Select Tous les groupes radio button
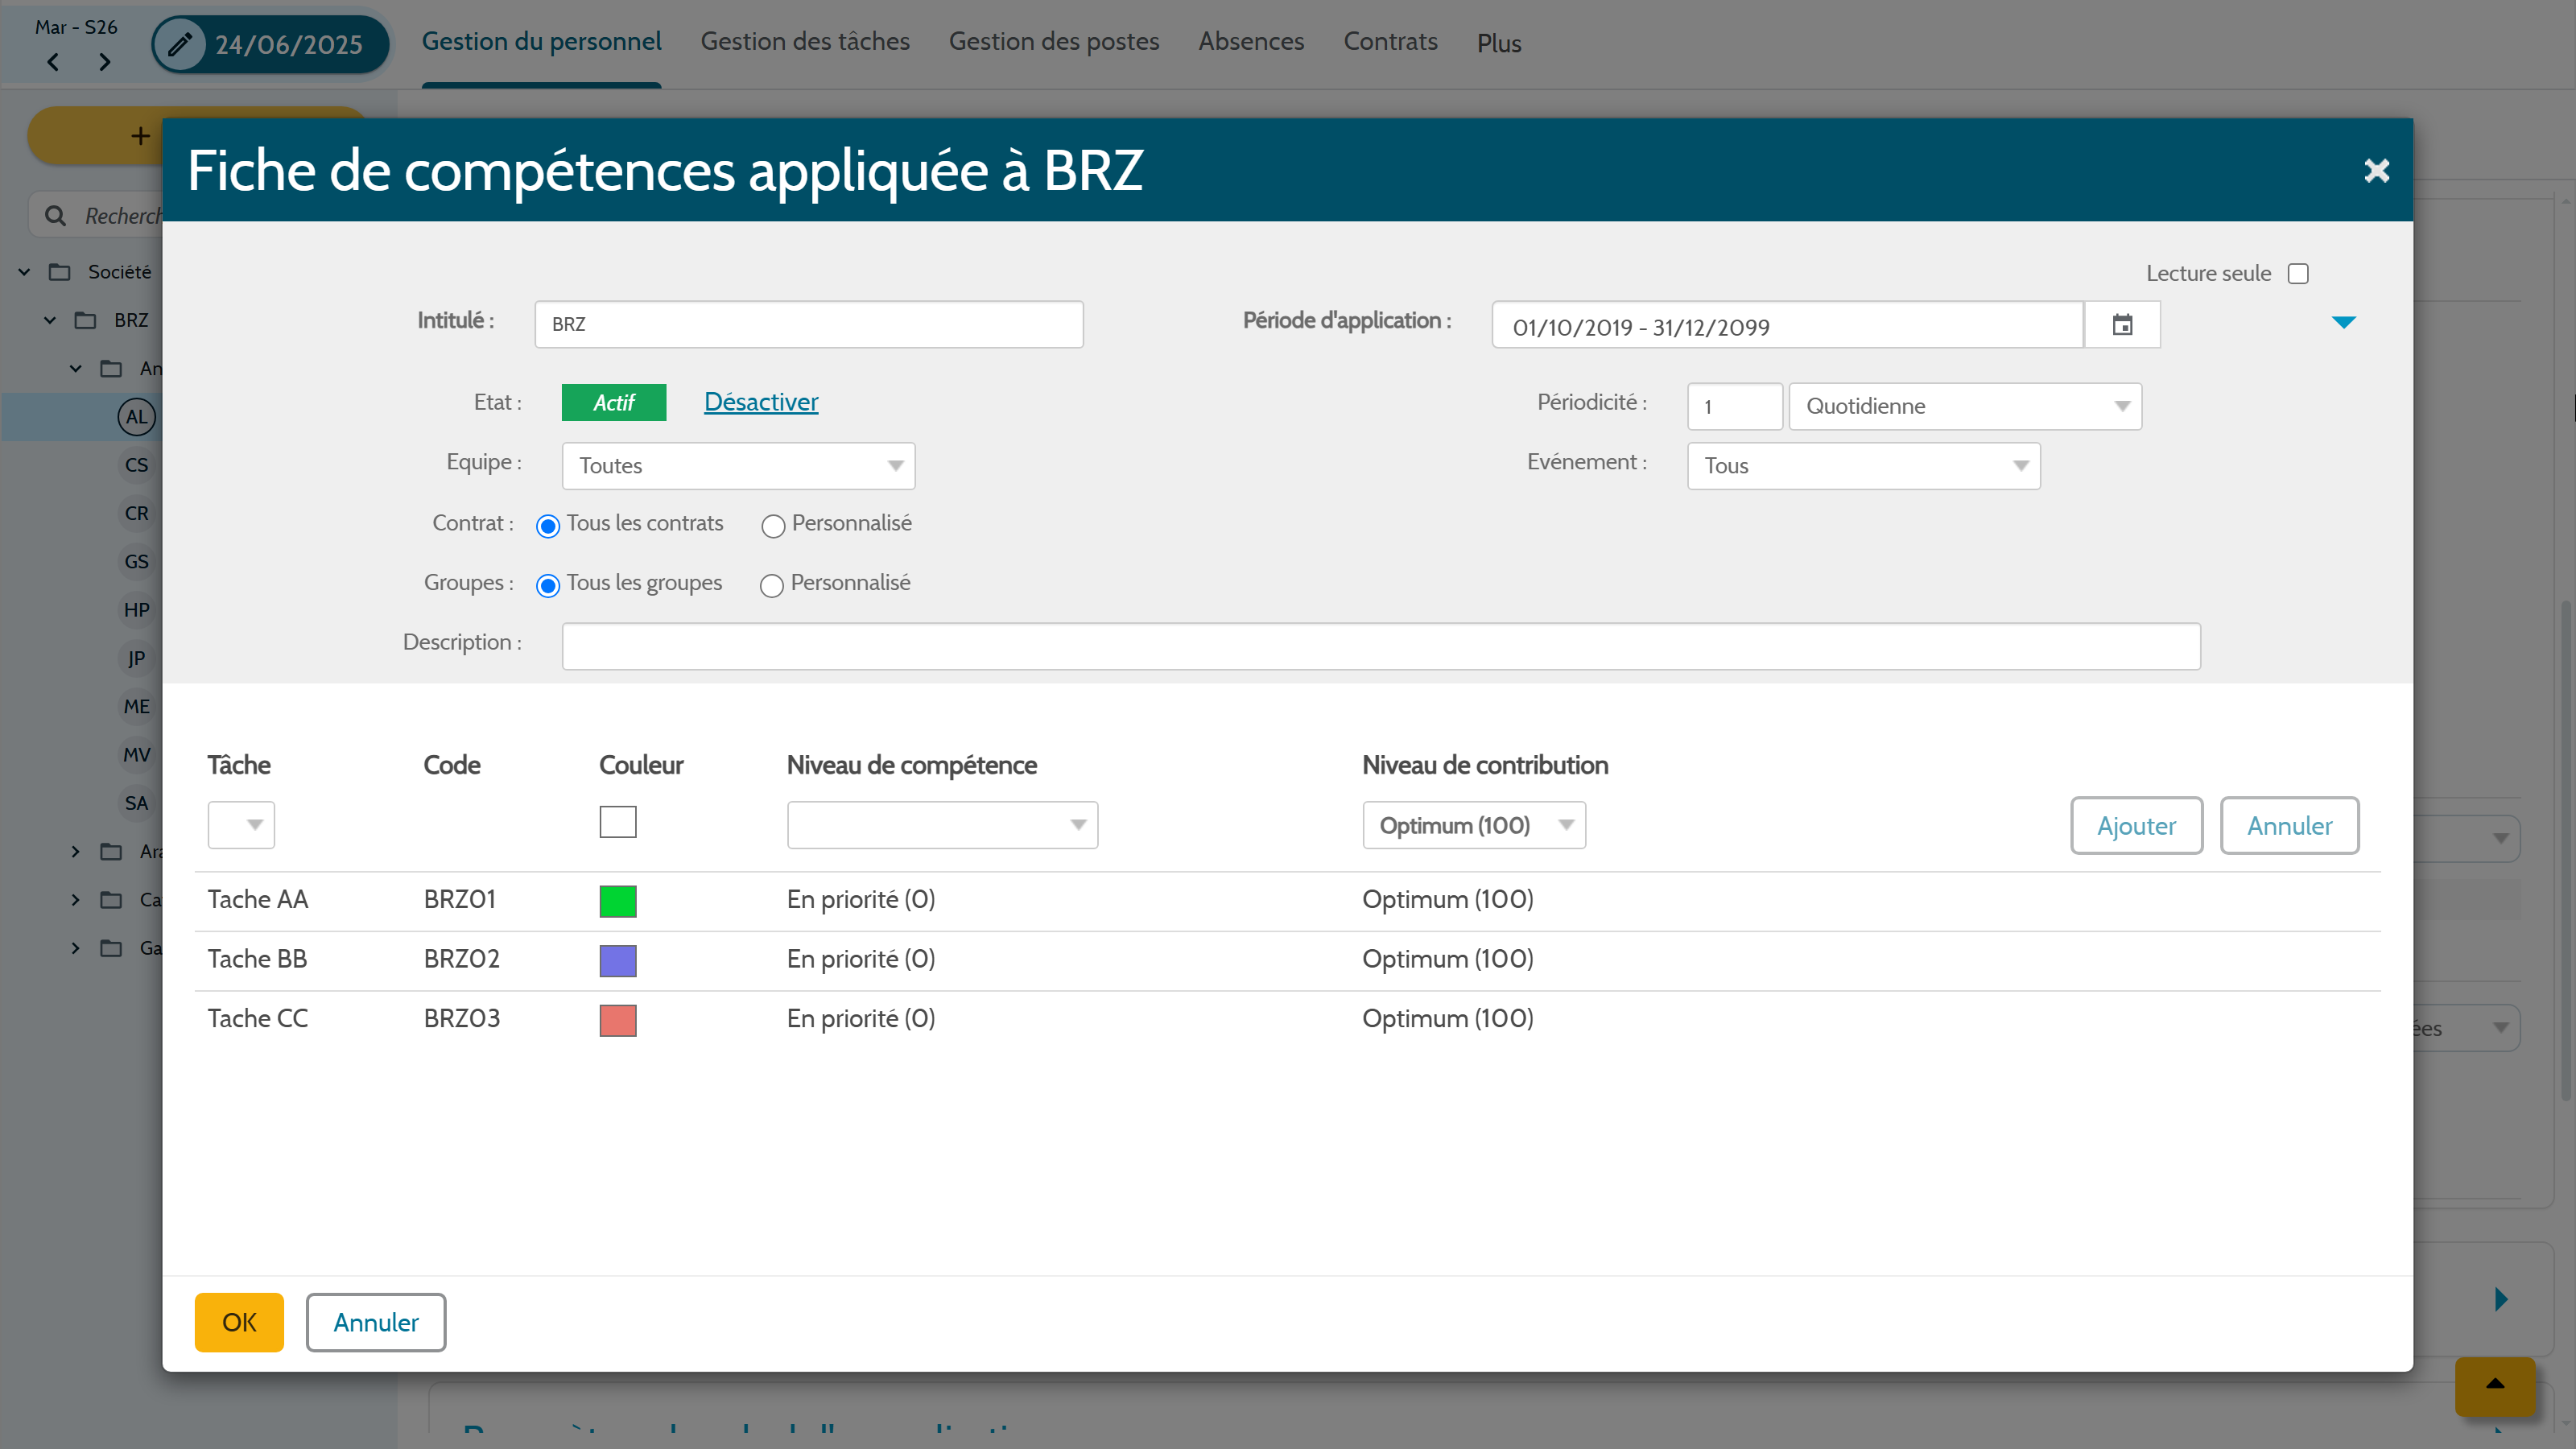 coord(548,585)
